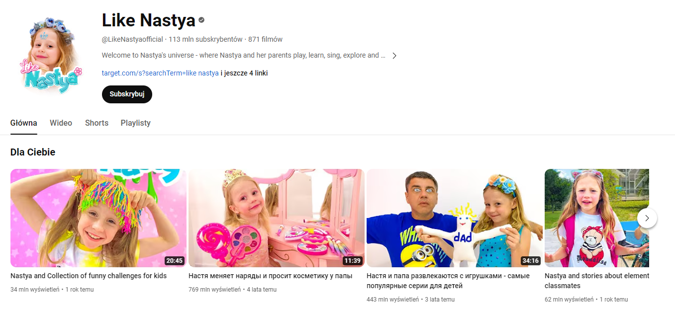The width and height of the screenshot is (675, 309).
Task: Click the title 'Nastya and Collection of funny challenges'
Action: [x=89, y=276]
